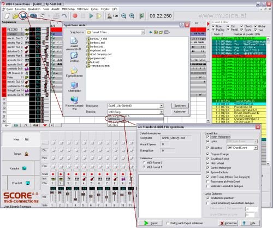The height and width of the screenshot is (228, 273).
Task: Select MC-Click entry in Dateityp list
Action: 135,125
